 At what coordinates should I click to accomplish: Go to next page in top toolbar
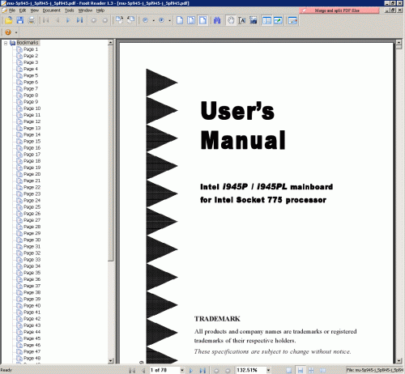click(68, 20)
